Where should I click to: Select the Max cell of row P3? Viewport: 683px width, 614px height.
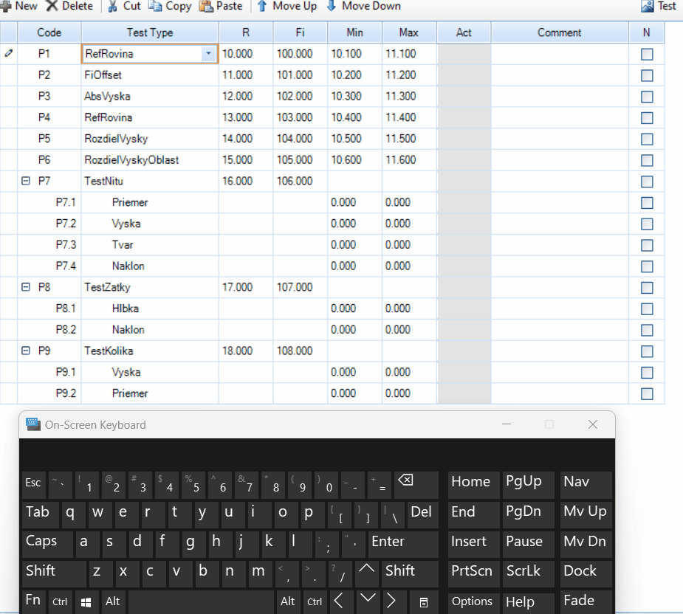point(408,96)
